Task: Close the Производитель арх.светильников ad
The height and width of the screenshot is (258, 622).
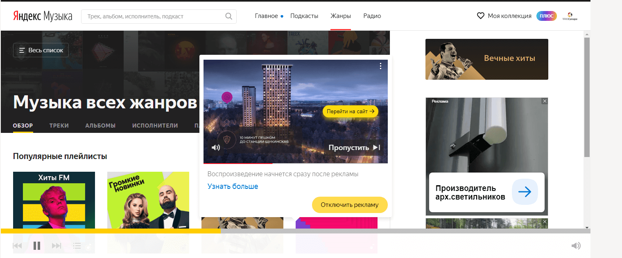Action: [545, 101]
